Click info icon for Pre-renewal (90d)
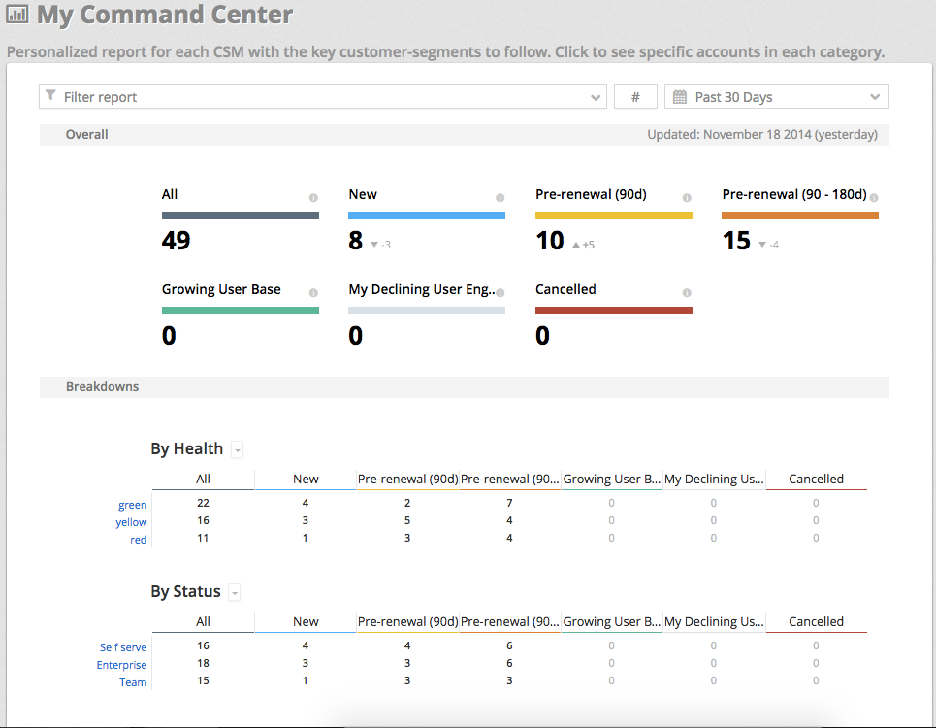936x728 pixels. [687, 198]
